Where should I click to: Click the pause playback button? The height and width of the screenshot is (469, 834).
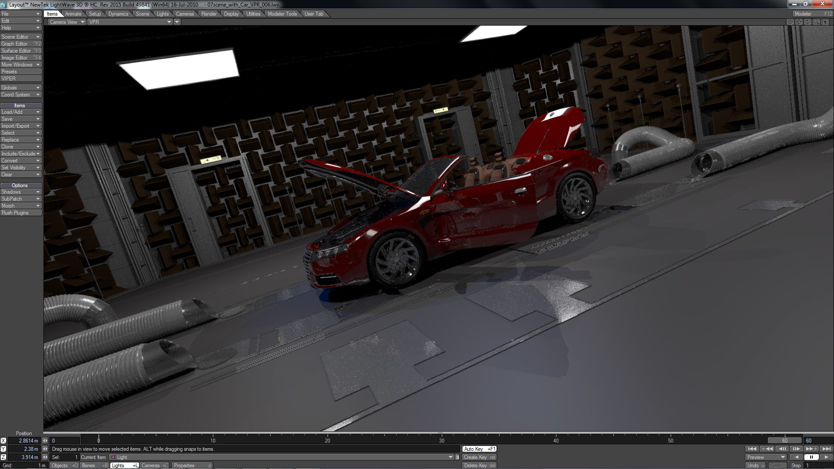(x=811, y=457)
